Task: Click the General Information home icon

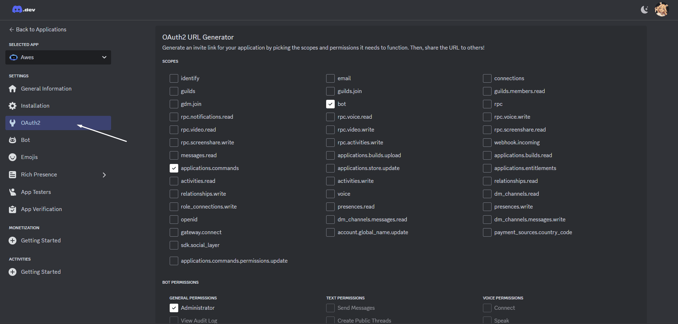Action: pyautogui.click(x=13, y=89)
